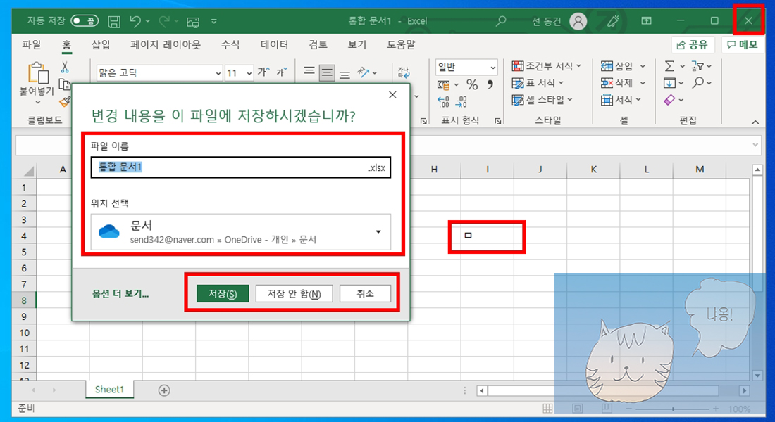Click the Cut scissors icon
This screenshot has height=422, width=775.
click(65, 67)
